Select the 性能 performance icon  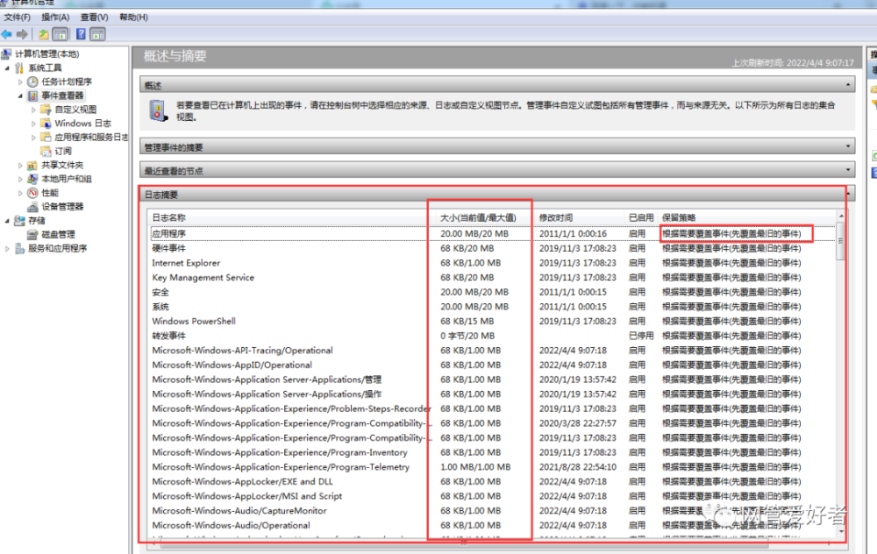(x=33, y=193)
